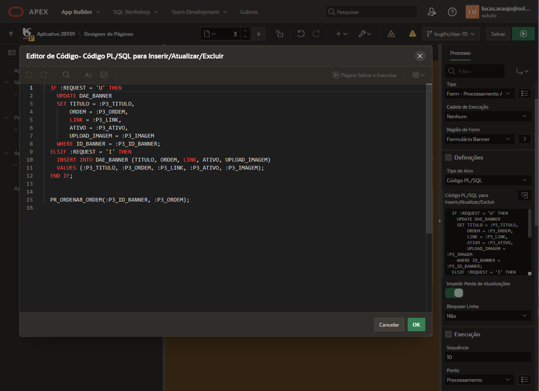Click the Cancelar button

389,325
